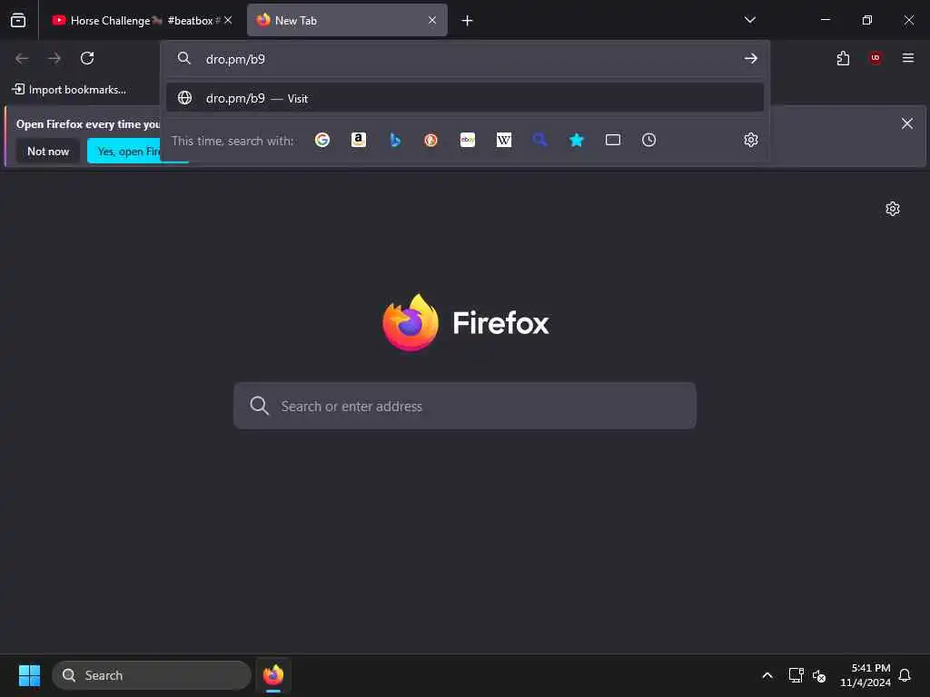This screenshot has height=697, width=930.
Task: Click the taskbar Search box
Action: coord(152,675)
